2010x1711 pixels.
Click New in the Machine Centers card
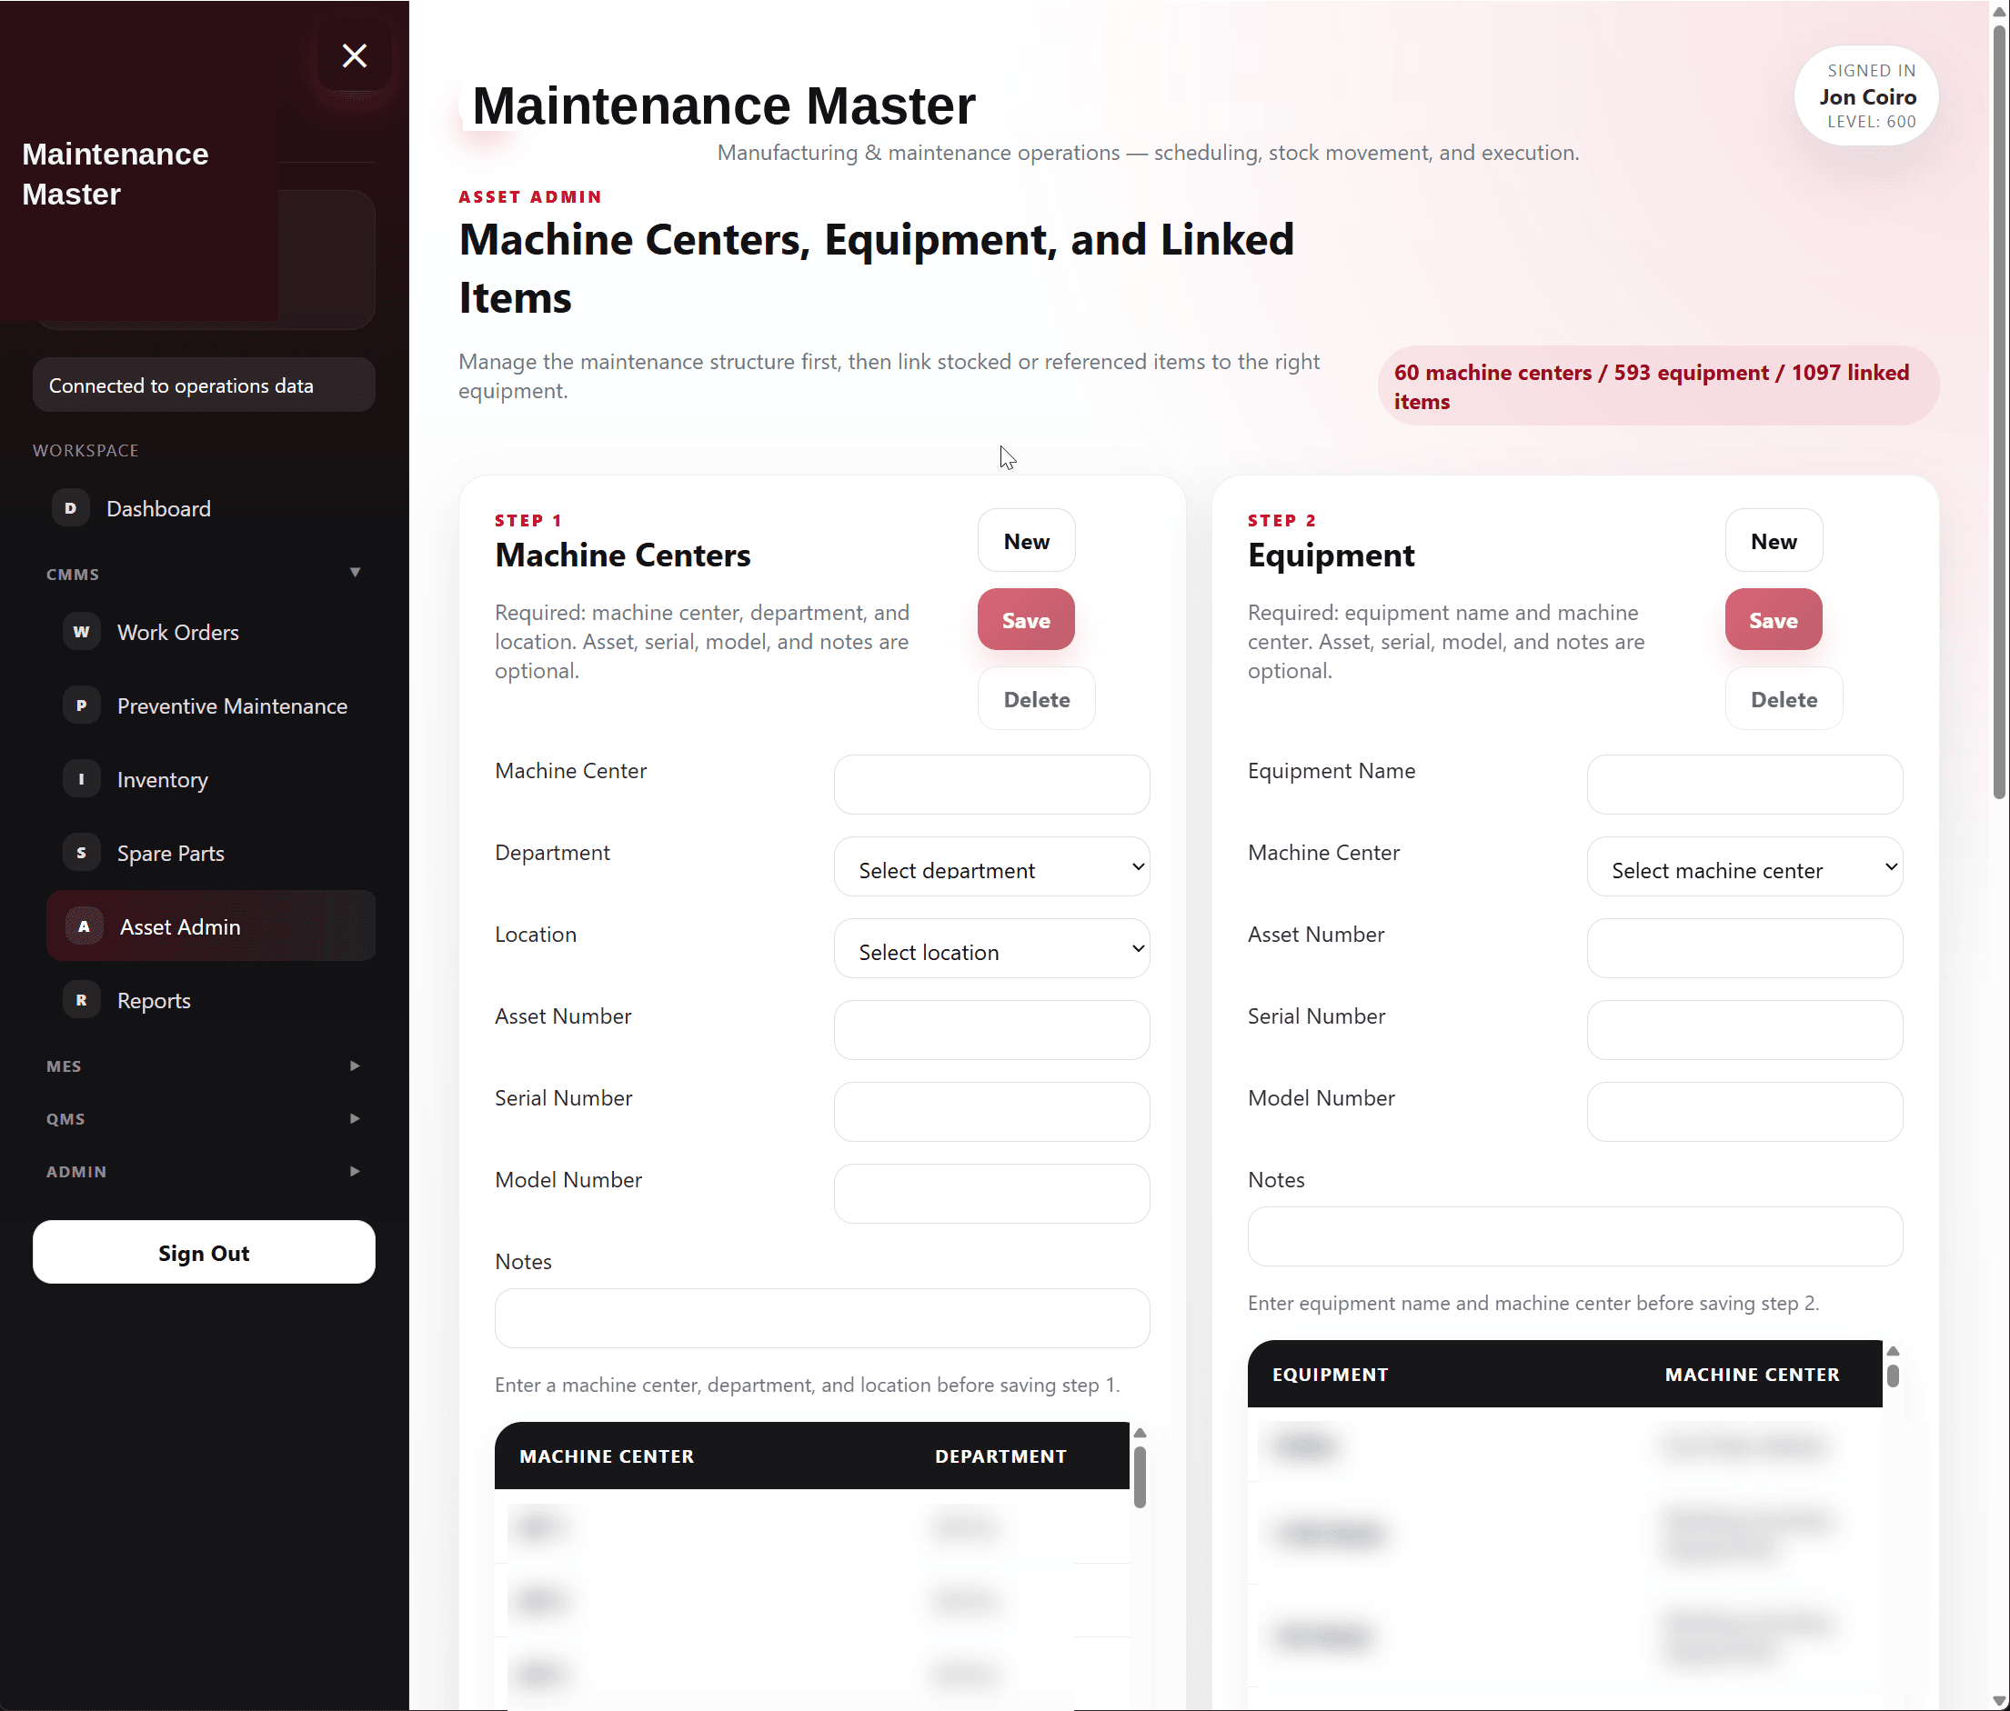1026,541
